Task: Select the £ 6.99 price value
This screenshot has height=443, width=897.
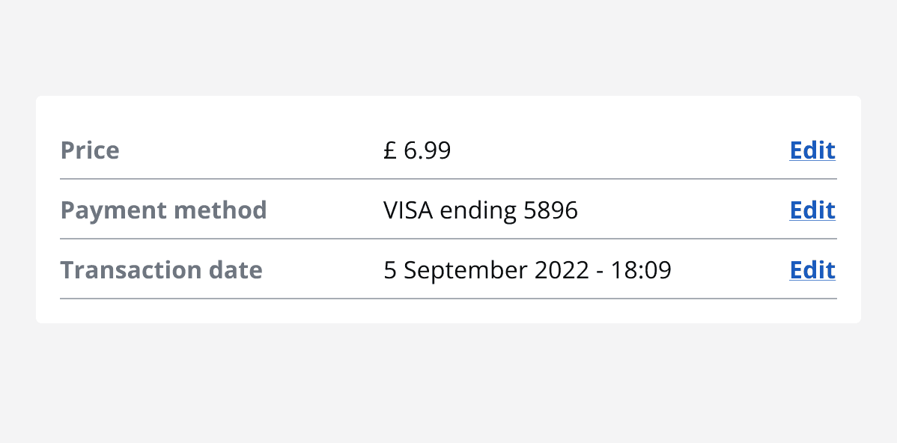Action: click(x=417, y=150)
